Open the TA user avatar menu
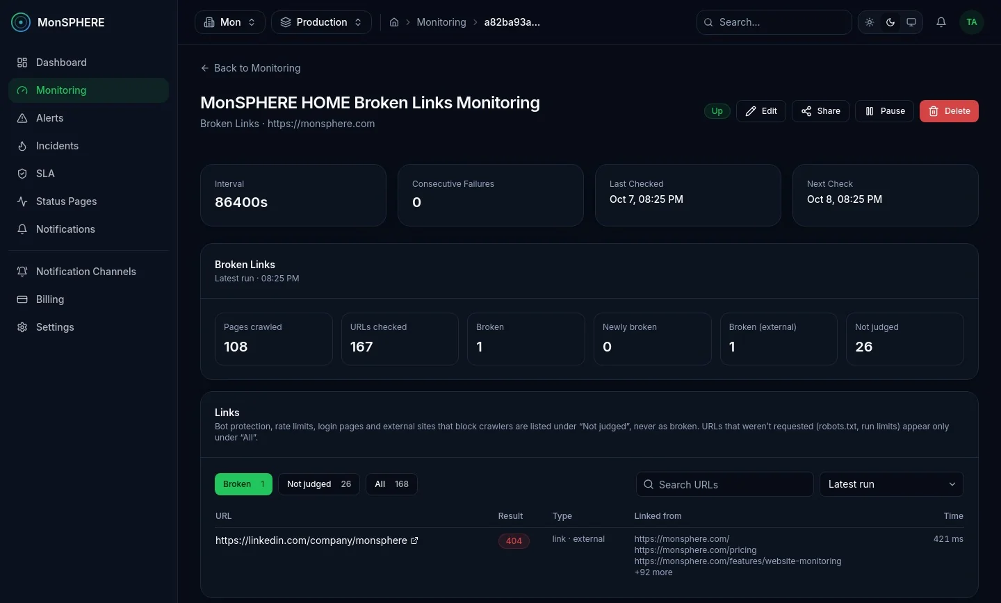Screen dimensions: 1001x603 [972, 22]
